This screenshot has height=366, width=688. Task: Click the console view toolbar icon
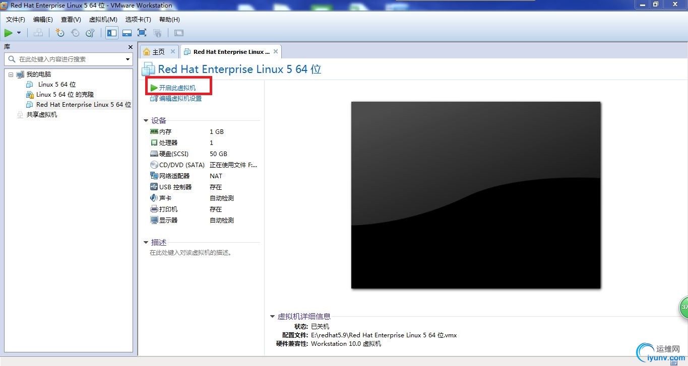tap(179, 33)
